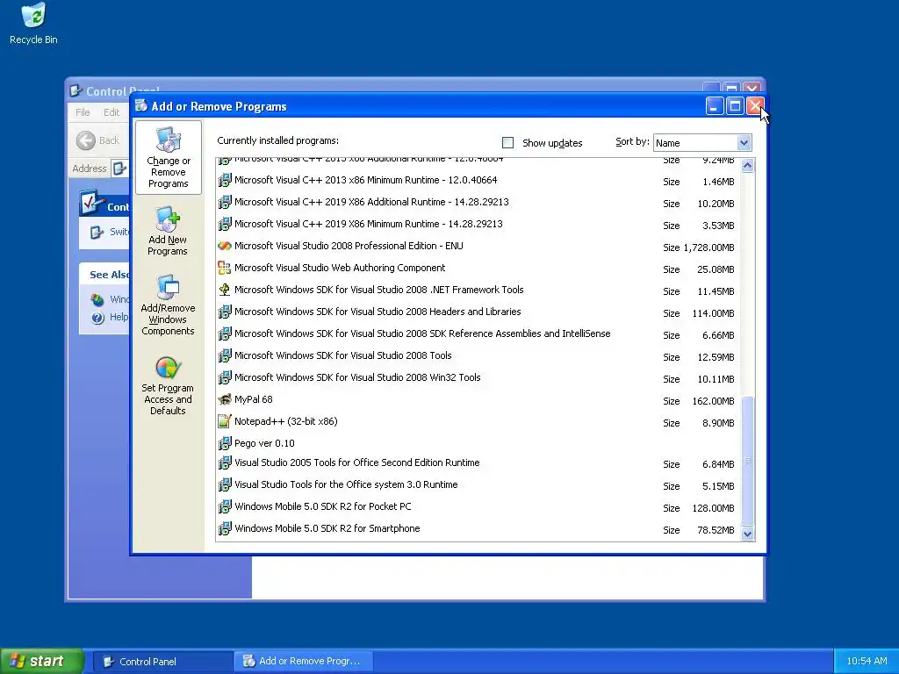Click the scrollbar down arrow in program list
The width and height of the screenshot is (899, 674).
pos(747,534)
